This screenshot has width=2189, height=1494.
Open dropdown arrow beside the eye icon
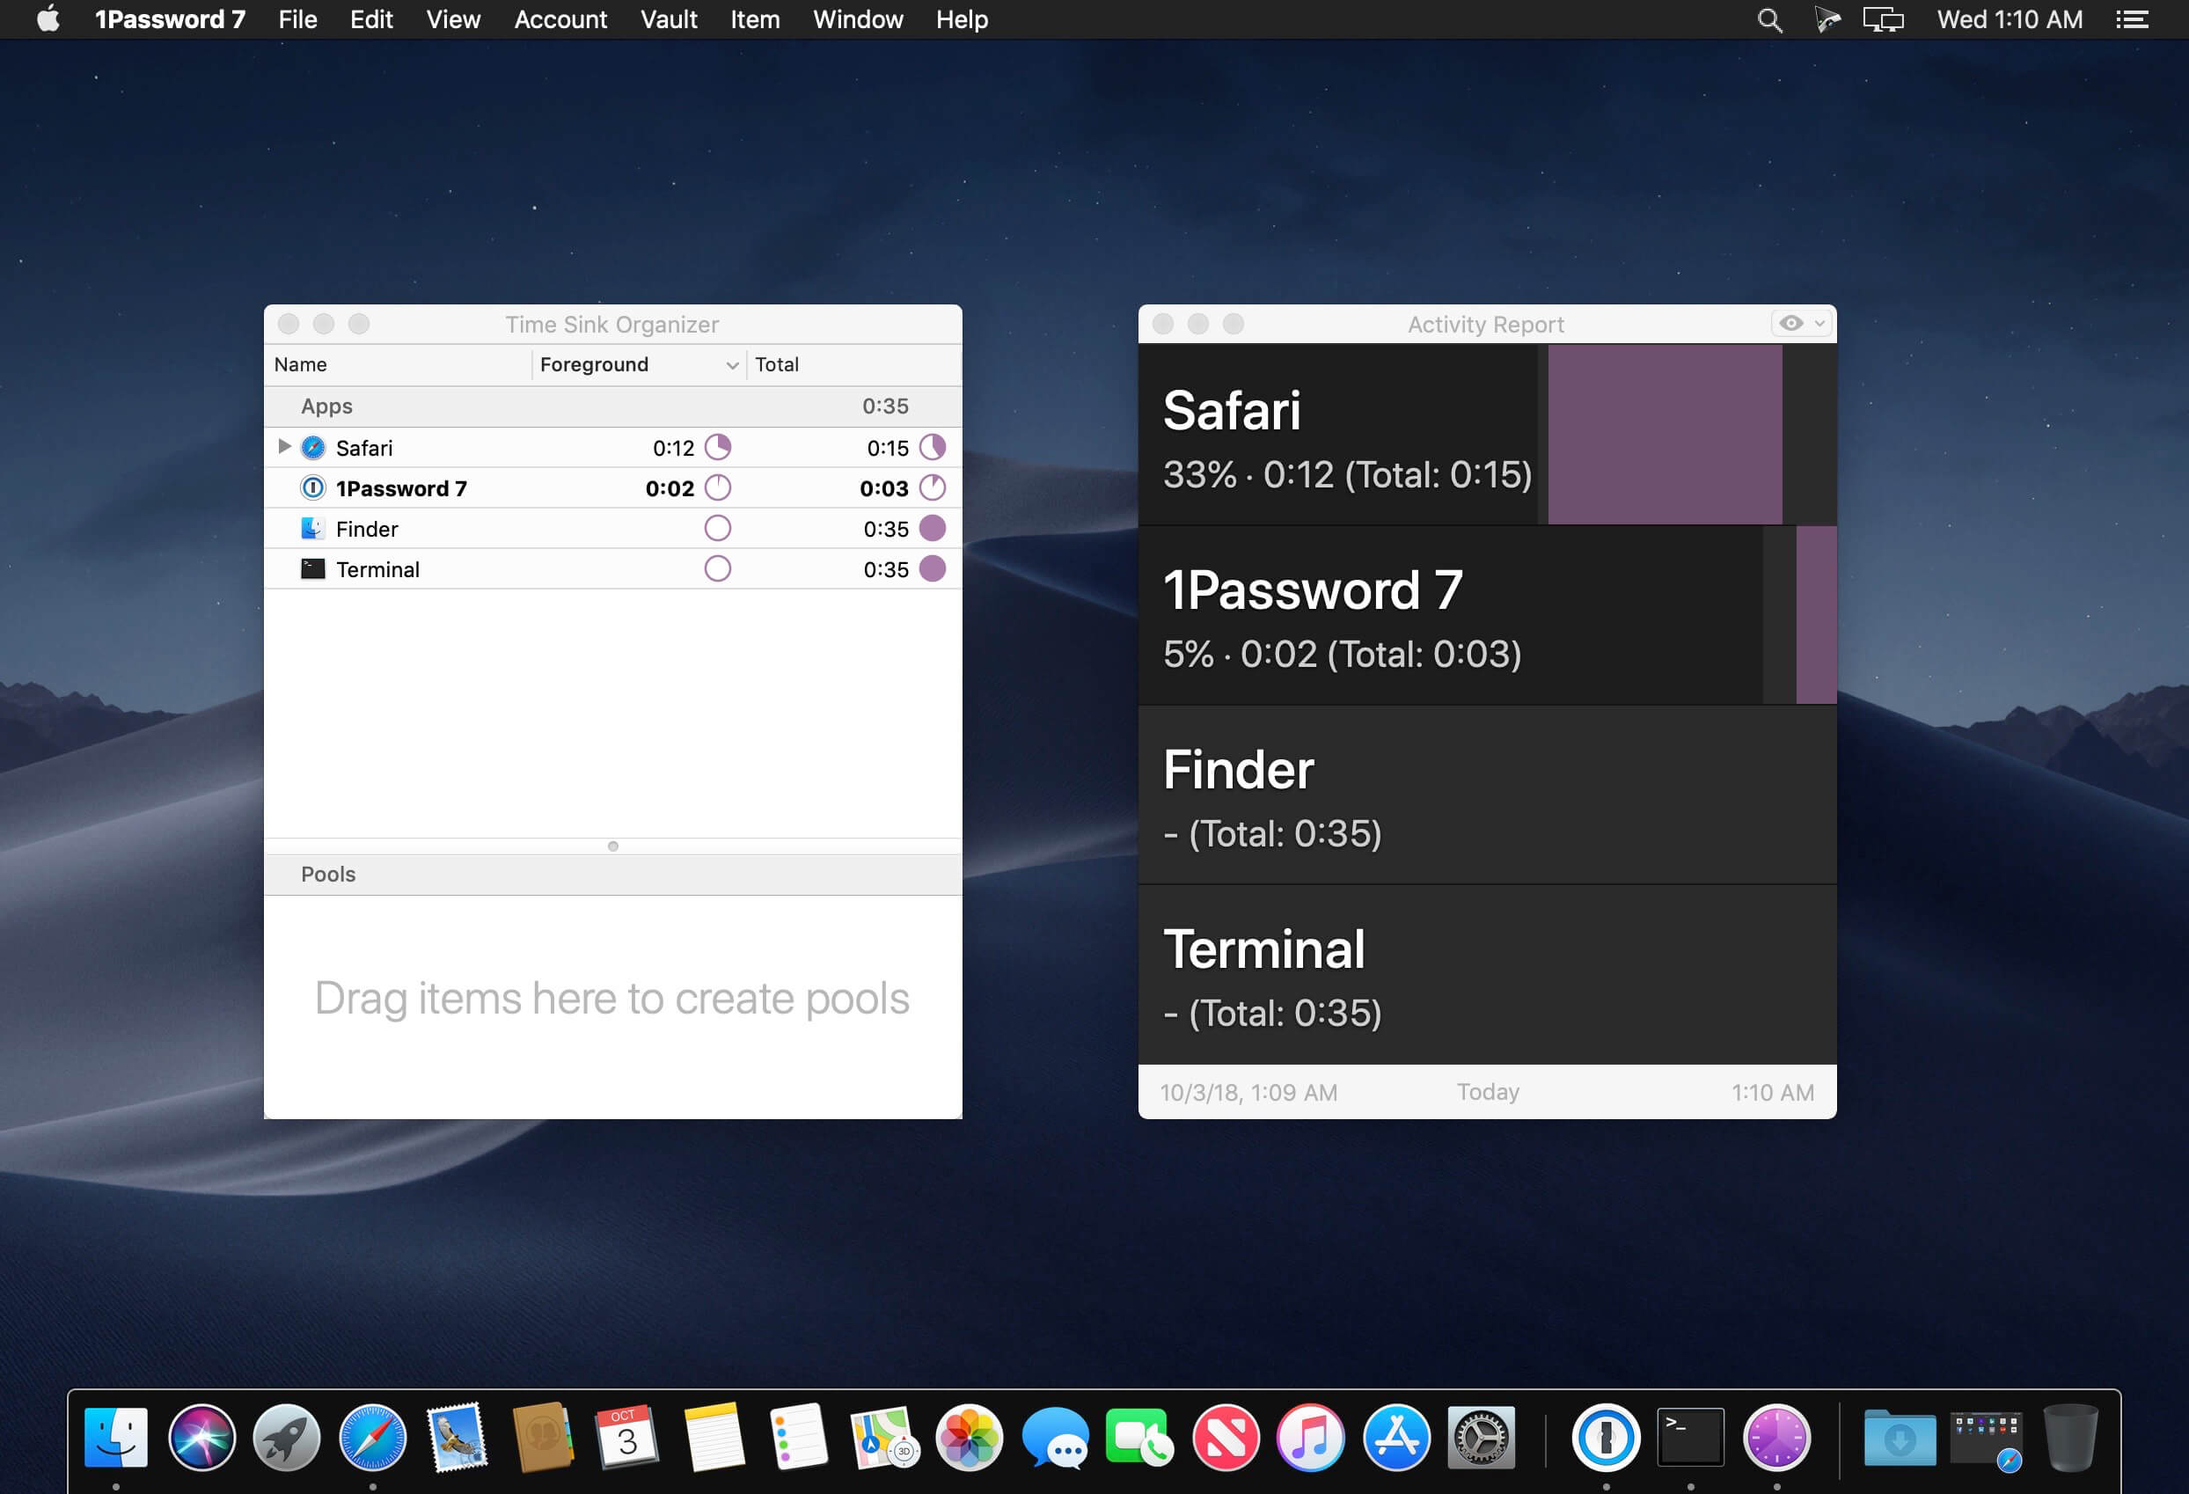click(1819, 324)
